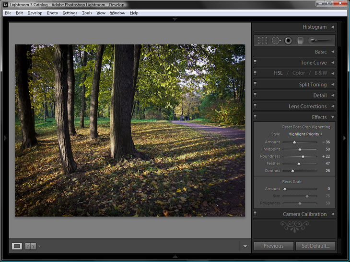Toggle the Tone Curve panel switch
The width and height of the screenshot is (350, 262).
pos(255,63)
